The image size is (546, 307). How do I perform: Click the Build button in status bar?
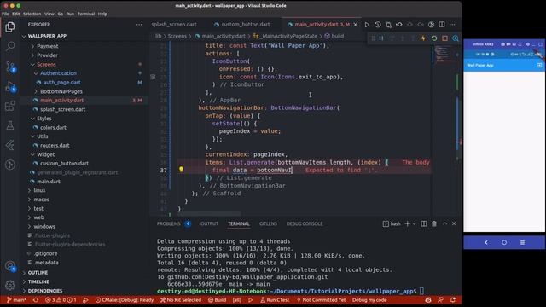(218, 299)
